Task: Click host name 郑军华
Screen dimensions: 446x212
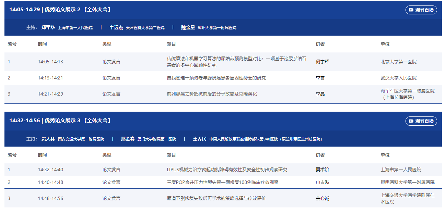Action: click(x=48, y=27)
